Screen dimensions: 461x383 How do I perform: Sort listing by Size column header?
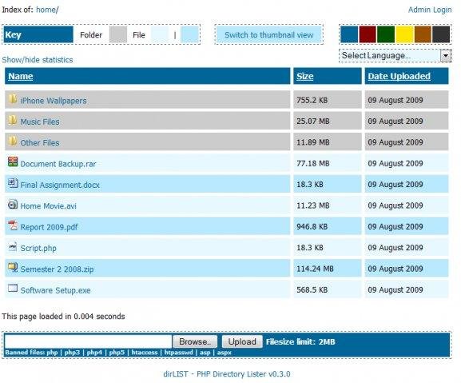coord(305,76)
